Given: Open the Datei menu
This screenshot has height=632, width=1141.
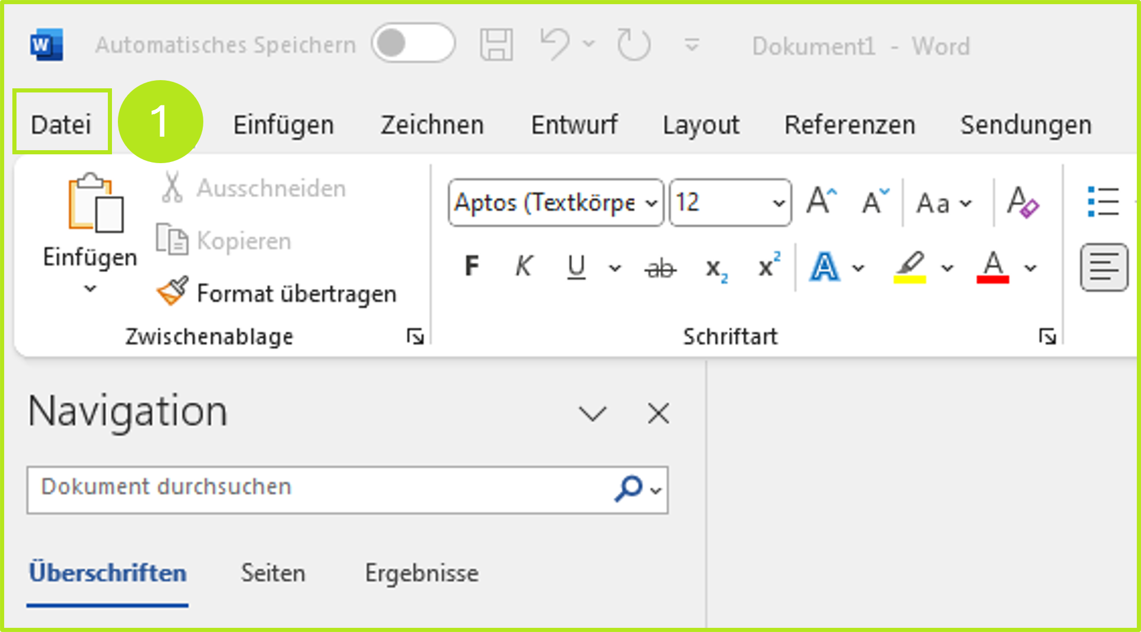Looking at the screenshot, I should (x=61, y=123).
